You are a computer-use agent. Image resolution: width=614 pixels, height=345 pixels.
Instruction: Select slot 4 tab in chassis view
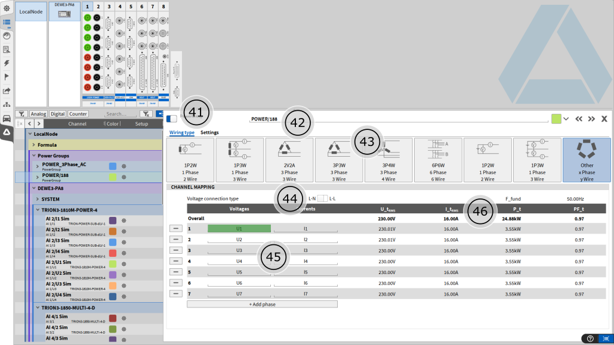pyautogui.click(x=120, y=7)
